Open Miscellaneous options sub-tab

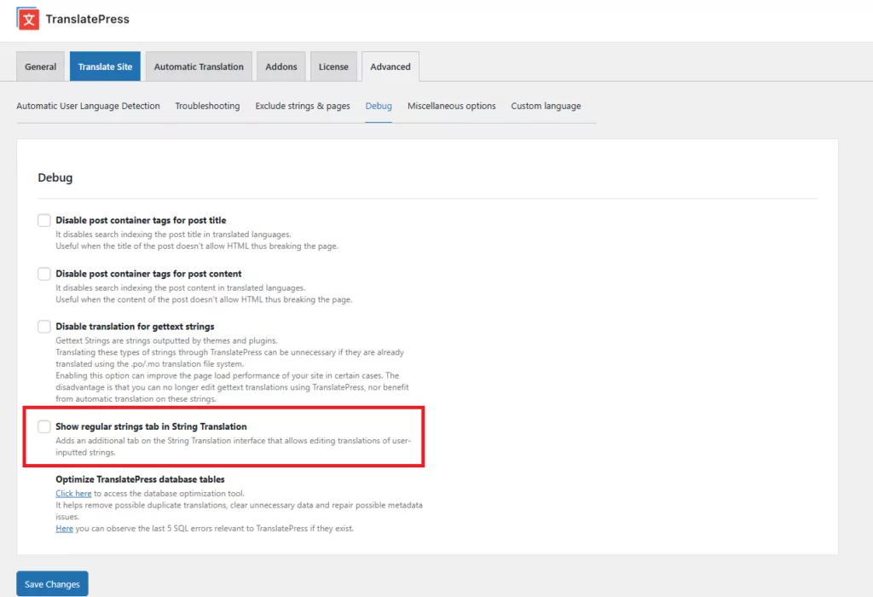tap(452, 106)
